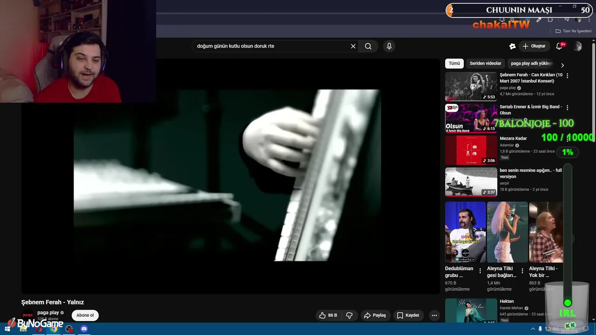
Task: Click ben senin resmine aşığım title
Action: [531, 174]
